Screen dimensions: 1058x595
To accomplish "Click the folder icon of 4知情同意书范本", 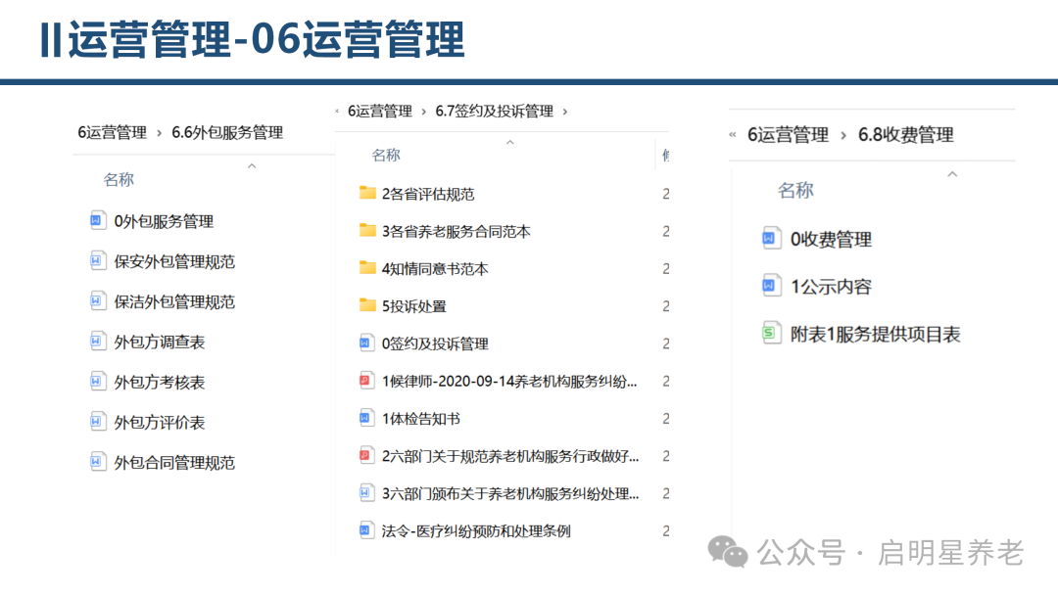I will click(367, 268).
